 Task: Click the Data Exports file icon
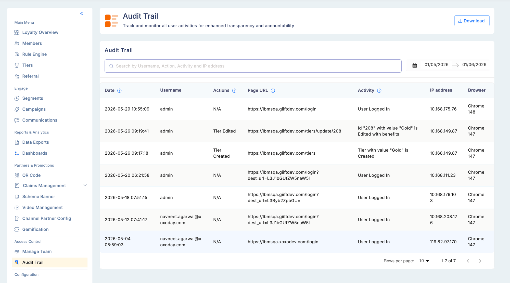[x=17, y=142]
